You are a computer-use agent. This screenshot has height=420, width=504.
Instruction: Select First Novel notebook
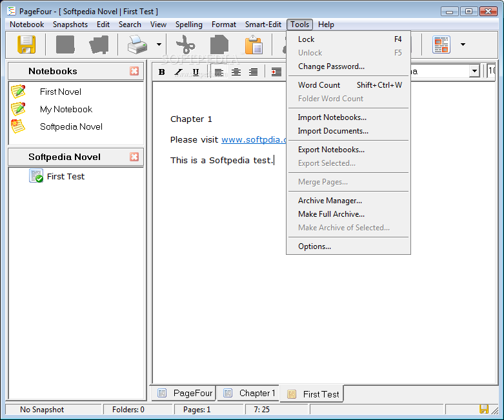click(x=61, y=92)
